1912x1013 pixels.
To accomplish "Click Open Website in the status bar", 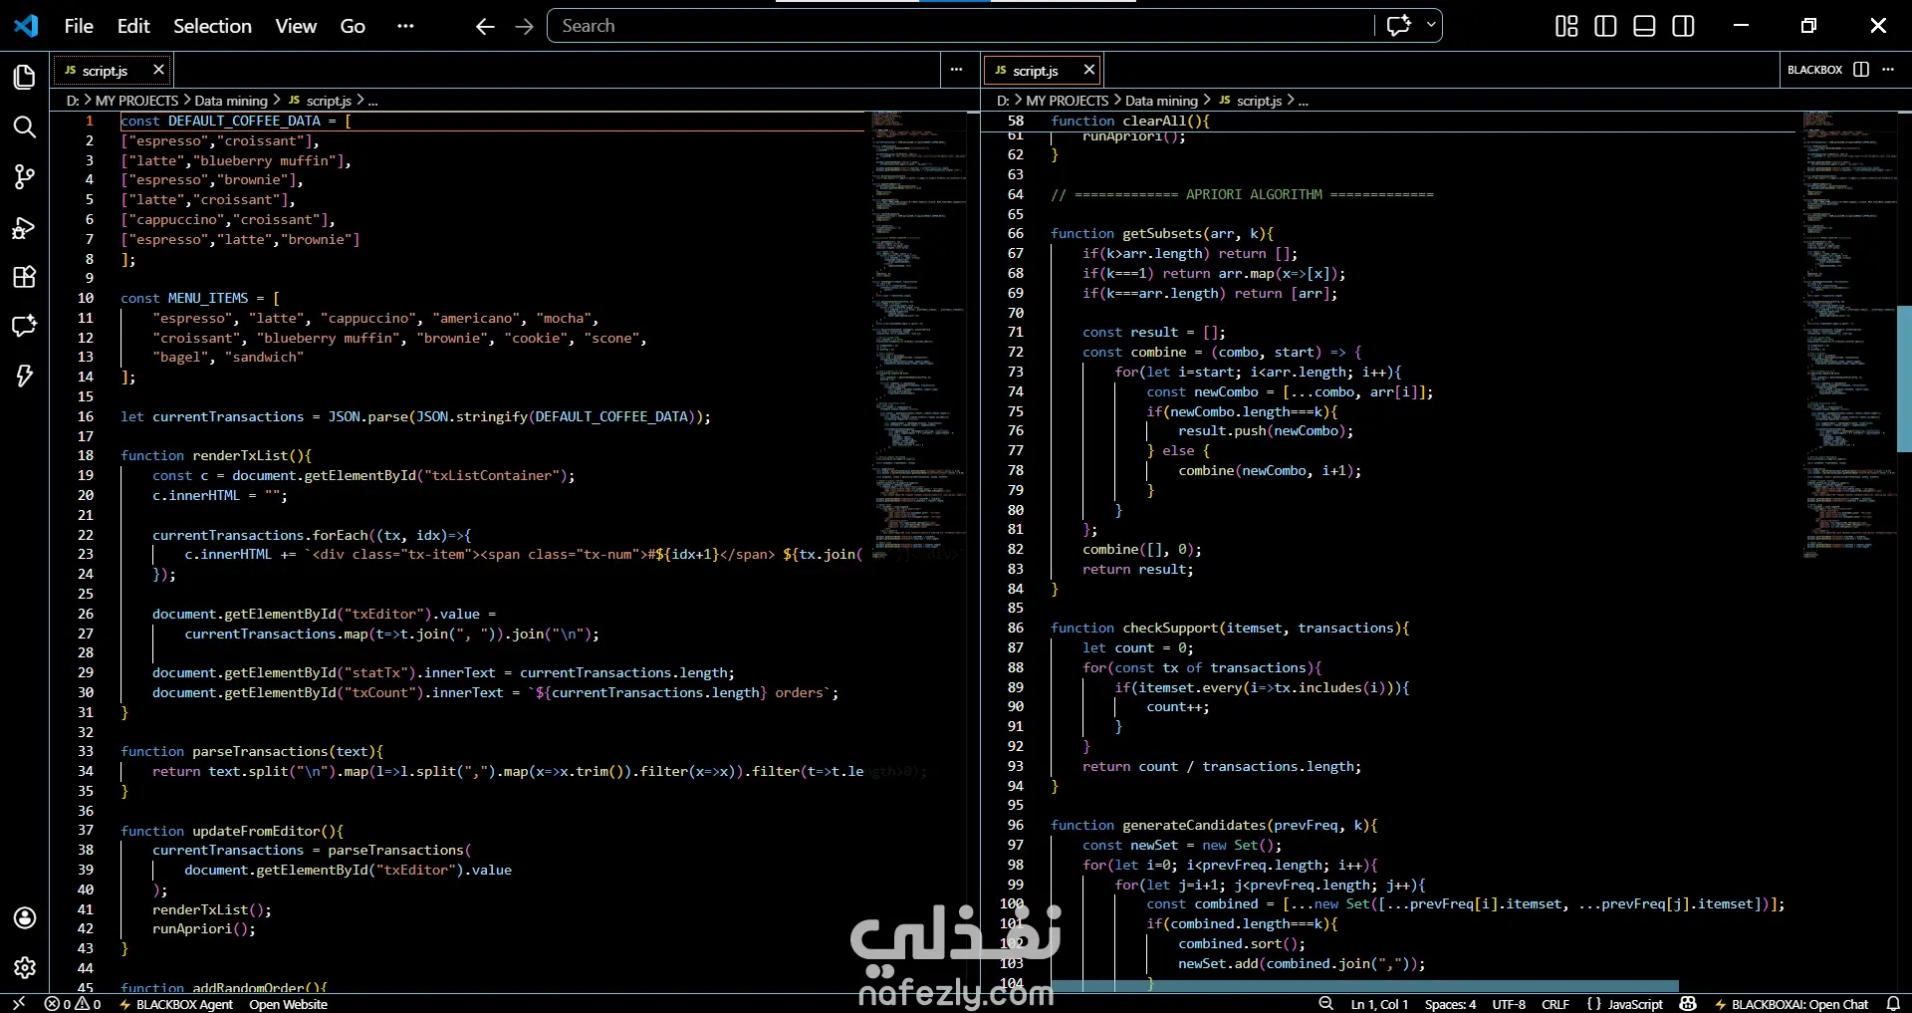I will (288, 1003).
